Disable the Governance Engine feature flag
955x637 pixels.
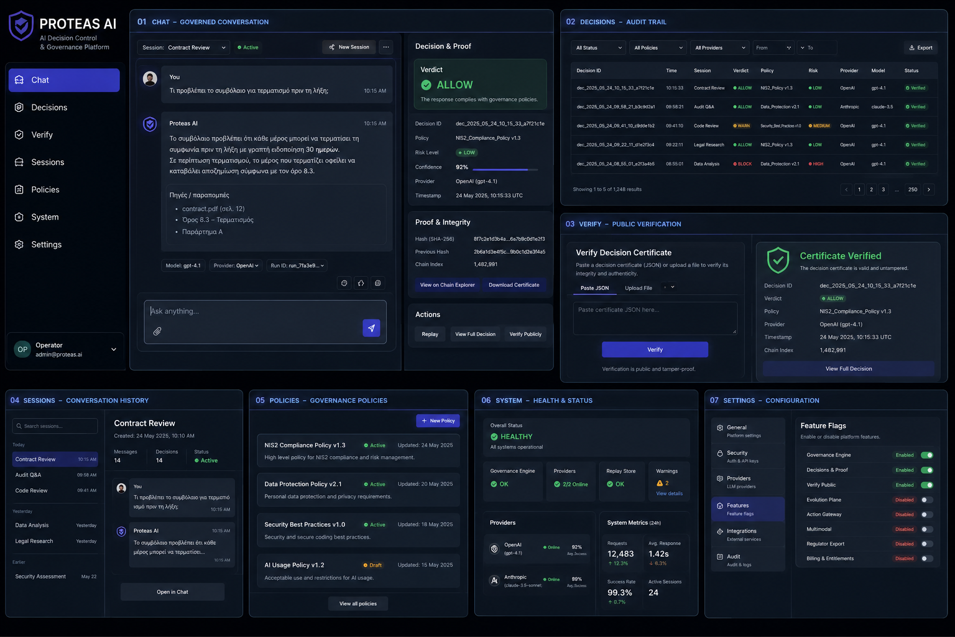[x=926, y=455]
